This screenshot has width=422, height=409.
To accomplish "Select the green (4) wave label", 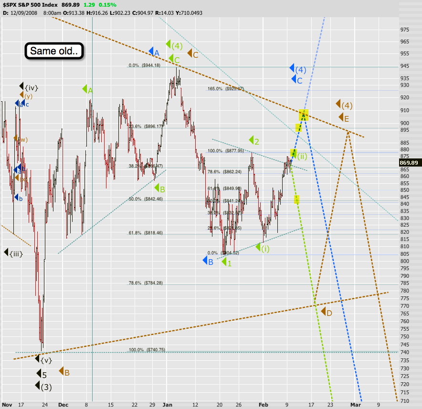I will 174,45.
